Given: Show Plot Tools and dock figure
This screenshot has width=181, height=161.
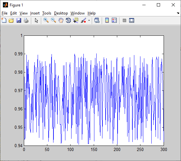Looking at the screenshot, I should [x=132, y=20].
